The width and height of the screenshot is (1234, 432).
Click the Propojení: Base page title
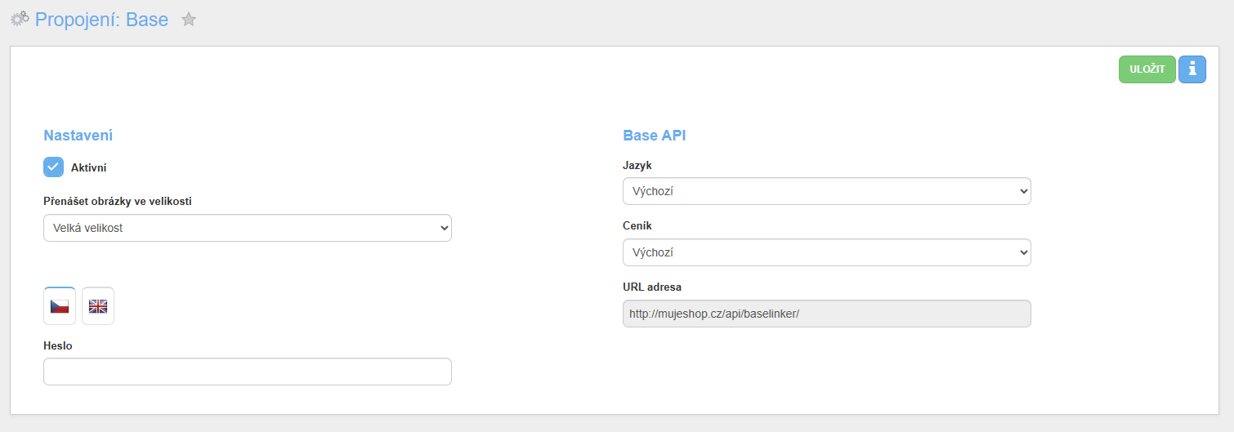click(x=101, y=20)
